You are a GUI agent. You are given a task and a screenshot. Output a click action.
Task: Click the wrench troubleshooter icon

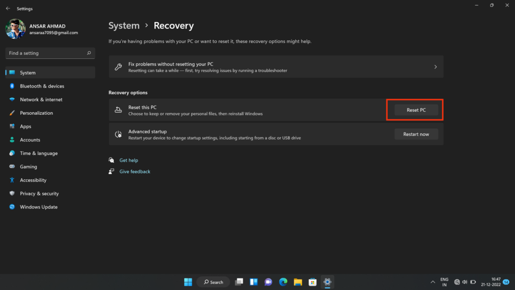[x=118, y=67]
